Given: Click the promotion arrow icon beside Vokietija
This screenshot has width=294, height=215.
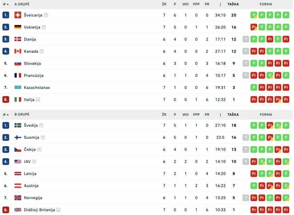Looking at the screenshot, I should (44, 27).
